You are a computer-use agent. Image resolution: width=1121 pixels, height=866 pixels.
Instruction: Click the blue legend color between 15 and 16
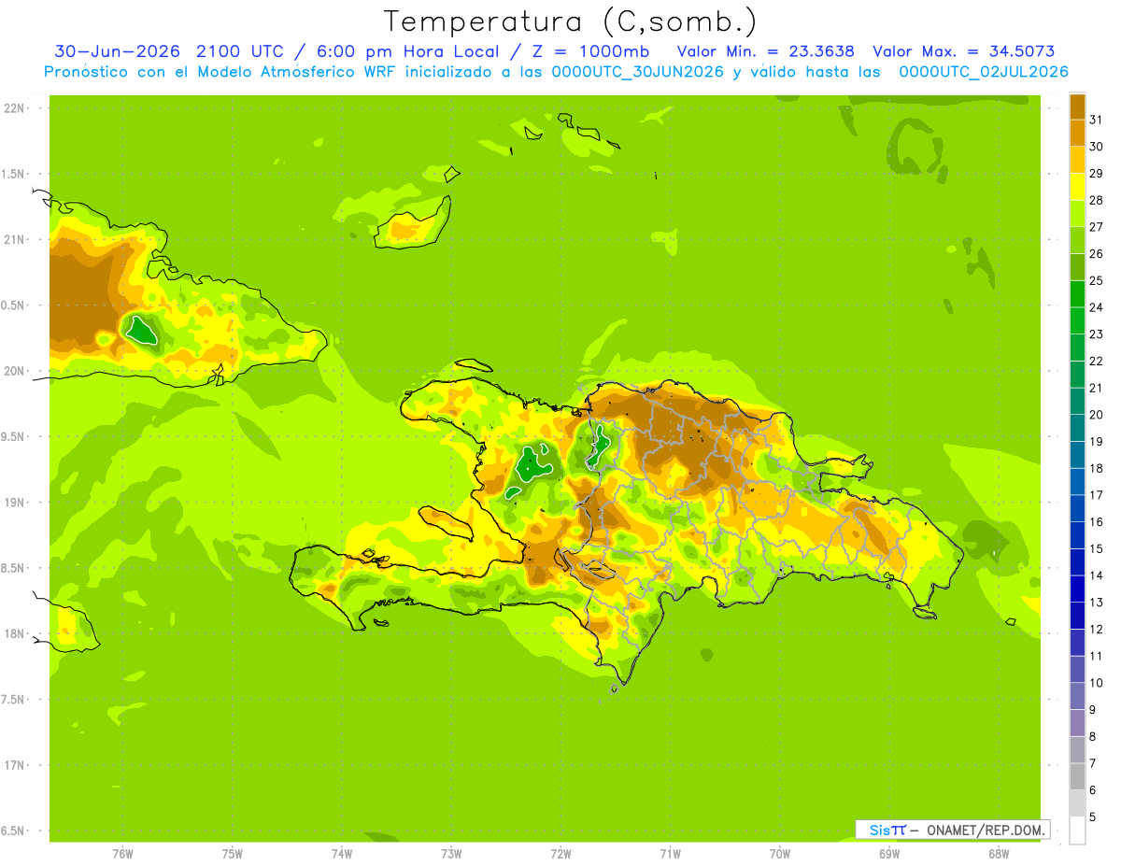[x=1077, y=535]
